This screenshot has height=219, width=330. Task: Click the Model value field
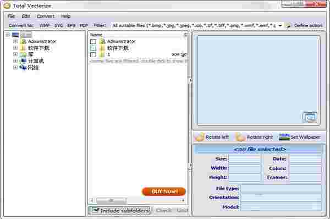(281, 207)
